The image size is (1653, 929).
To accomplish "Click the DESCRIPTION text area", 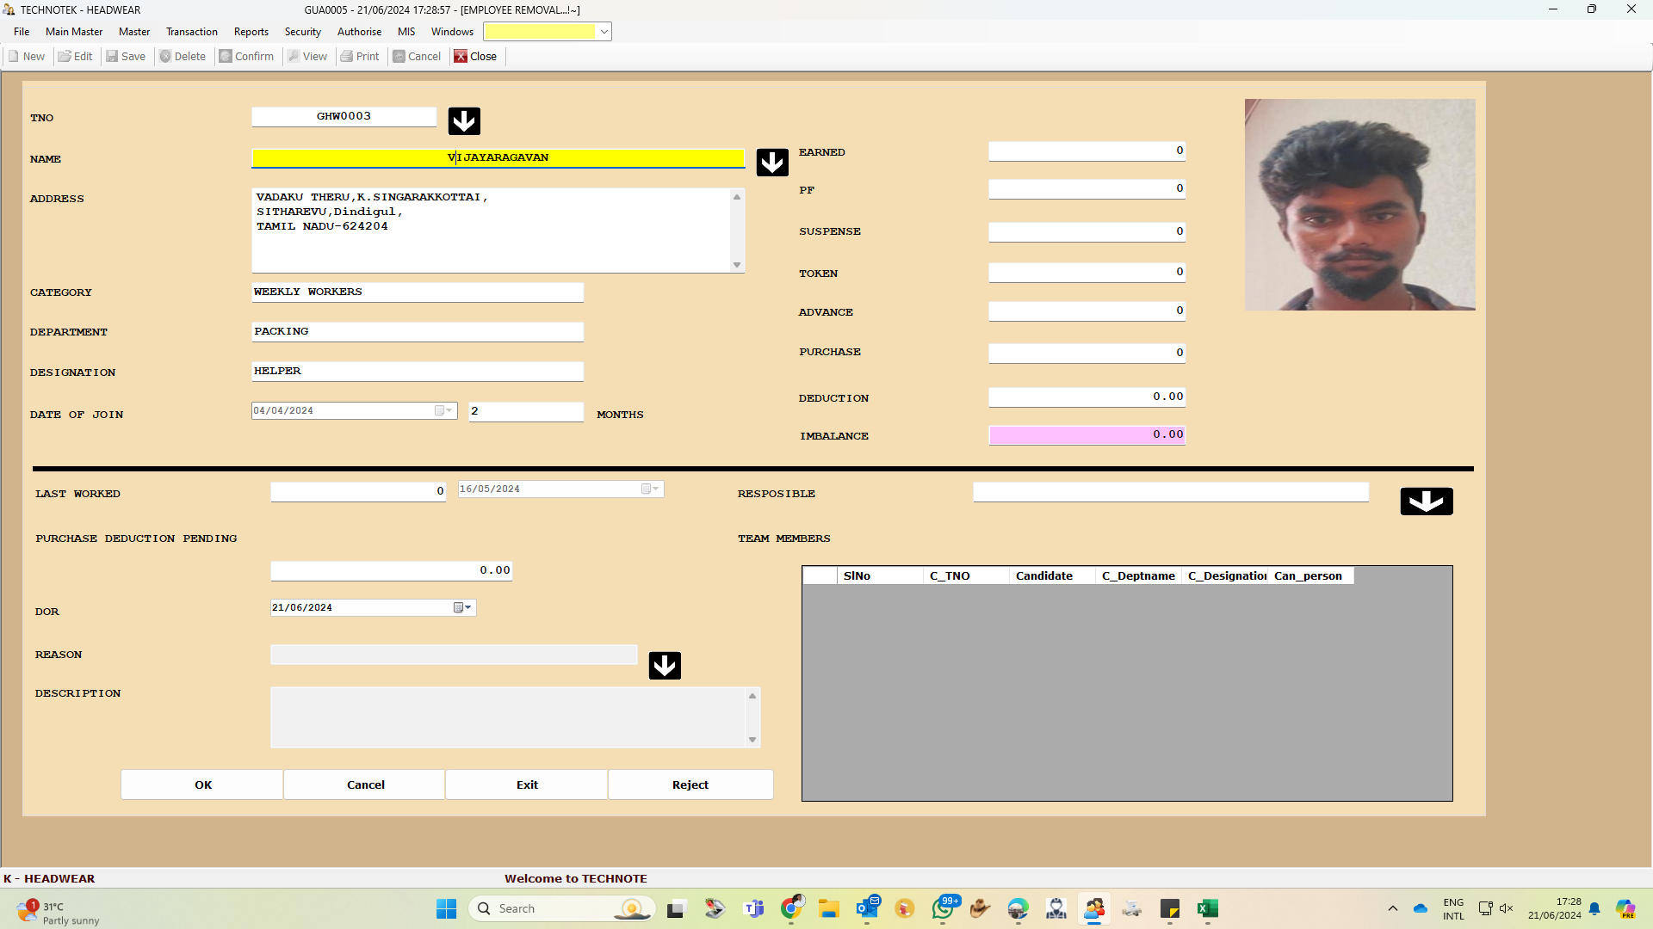I will tap(508, 717).
